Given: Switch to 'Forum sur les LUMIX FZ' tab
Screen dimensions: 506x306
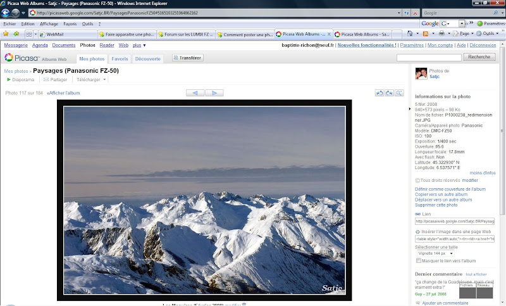Looking at the screenshot, I should click(x=186, y=34).
